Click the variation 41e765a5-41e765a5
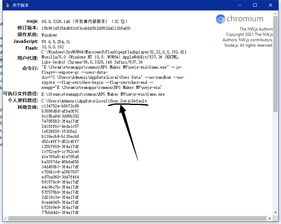 coord(60,157)
